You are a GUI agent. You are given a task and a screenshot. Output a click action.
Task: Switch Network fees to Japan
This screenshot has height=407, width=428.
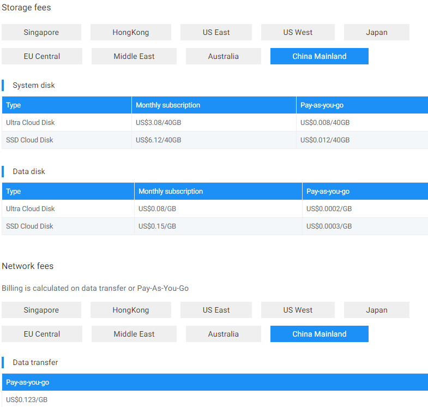click(x=377, y=310)
